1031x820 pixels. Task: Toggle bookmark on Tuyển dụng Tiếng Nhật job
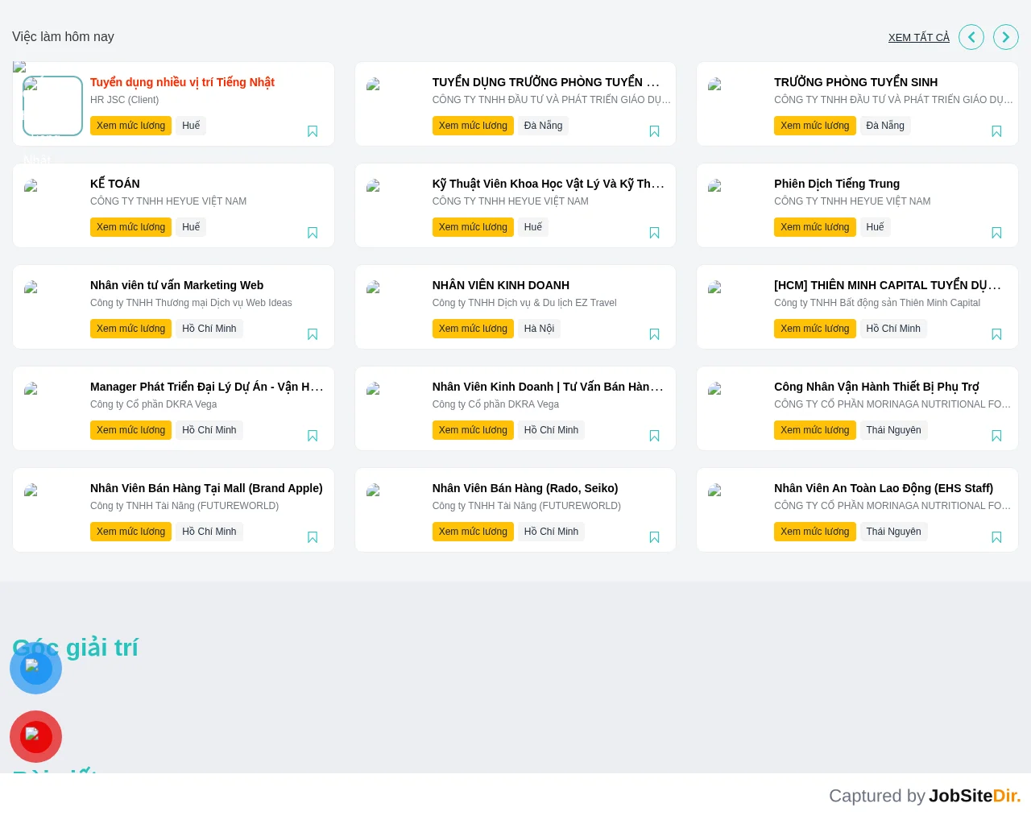[x=313, y=131]
